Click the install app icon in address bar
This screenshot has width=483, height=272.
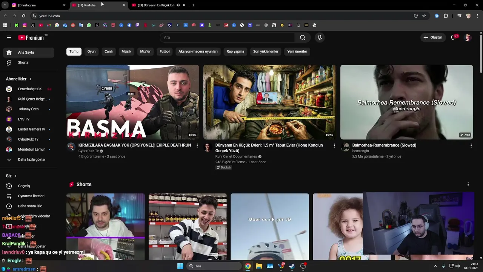click(x=416, y=16)
